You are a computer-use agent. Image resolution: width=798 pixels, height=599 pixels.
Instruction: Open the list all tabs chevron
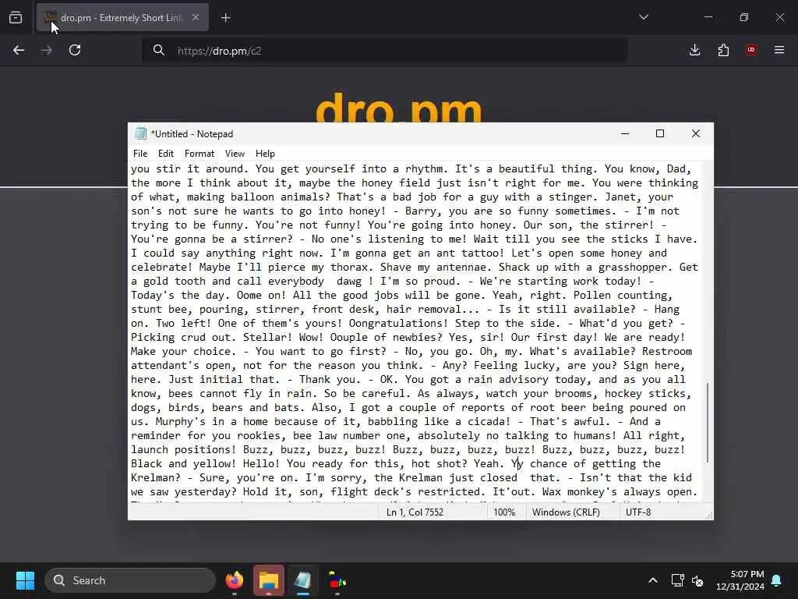[x=643, y=17]
